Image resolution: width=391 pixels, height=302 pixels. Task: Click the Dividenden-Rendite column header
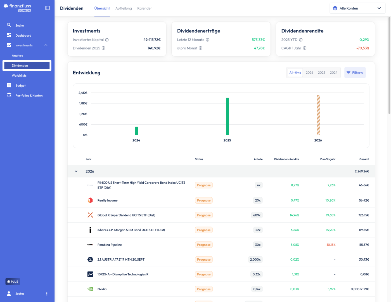point(286,159)
